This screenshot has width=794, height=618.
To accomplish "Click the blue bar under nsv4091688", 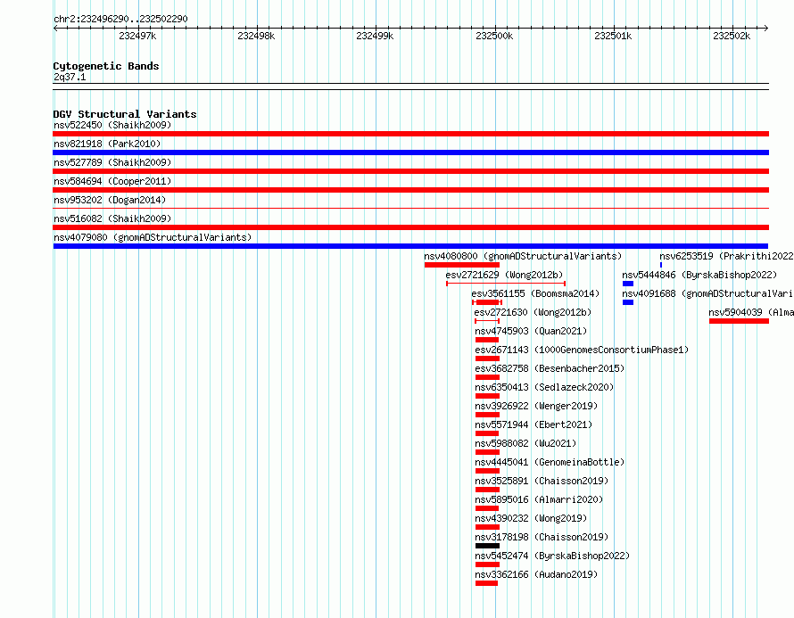I will 628,302.
